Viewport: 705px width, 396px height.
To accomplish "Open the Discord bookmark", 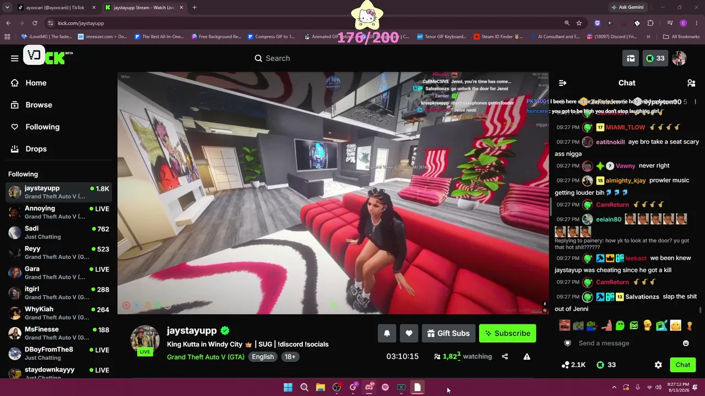I will coord(612,37).
